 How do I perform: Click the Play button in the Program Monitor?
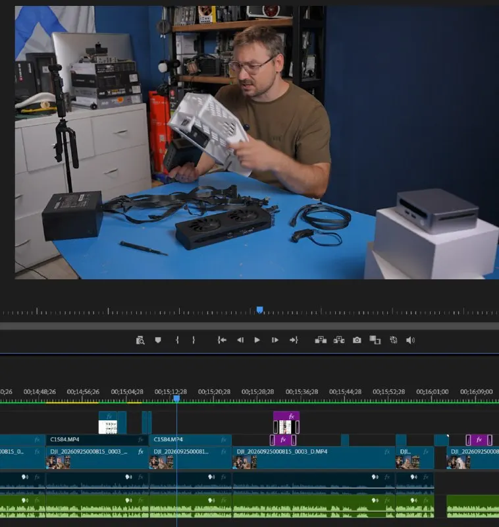pyautogui.click(x=257, y=340)
